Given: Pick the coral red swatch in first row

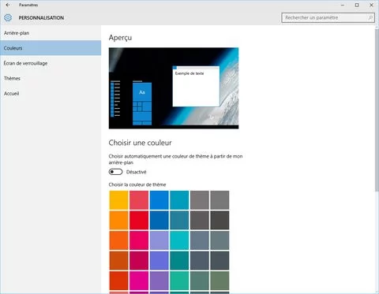Looking at the screenshot, I should click(x=139, y=200).
